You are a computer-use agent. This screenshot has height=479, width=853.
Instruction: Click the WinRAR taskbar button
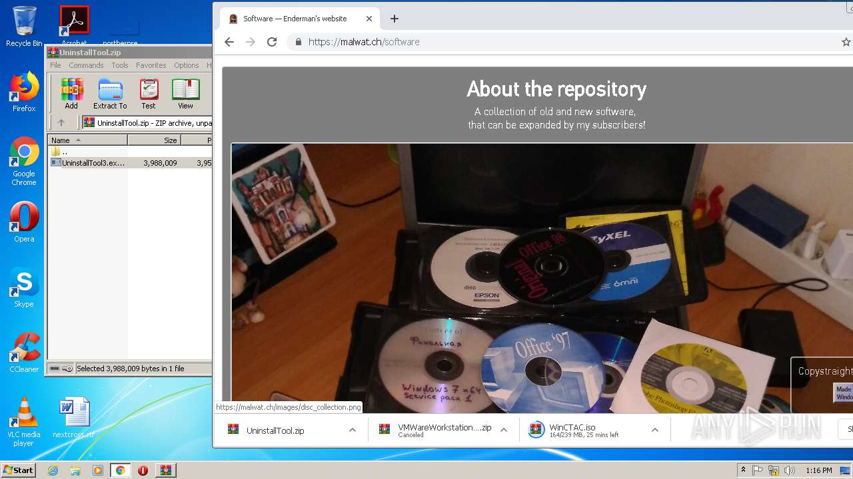[165, 470]
